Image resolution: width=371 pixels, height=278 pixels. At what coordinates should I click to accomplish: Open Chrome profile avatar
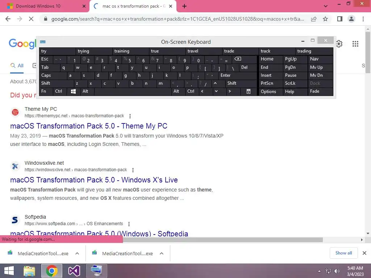click(x=351, y=19)
